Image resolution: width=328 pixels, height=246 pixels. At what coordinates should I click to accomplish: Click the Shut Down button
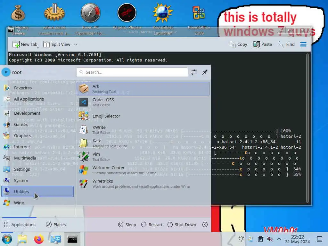[x=182, y=225]
